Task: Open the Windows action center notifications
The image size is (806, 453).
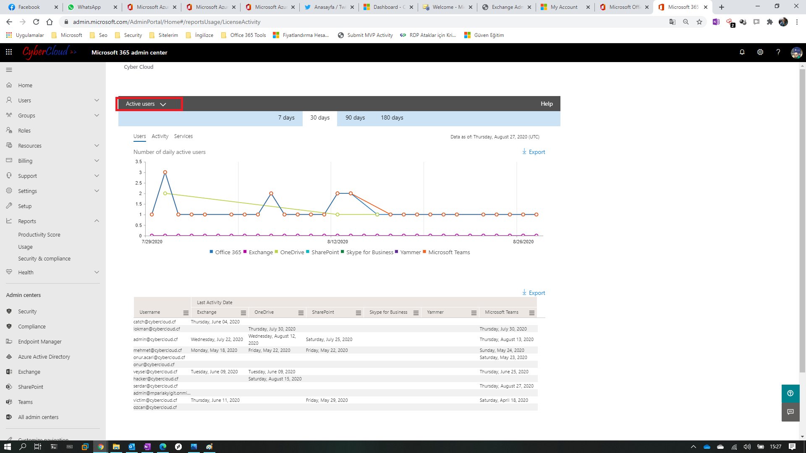Action: (x=792, y=447)
